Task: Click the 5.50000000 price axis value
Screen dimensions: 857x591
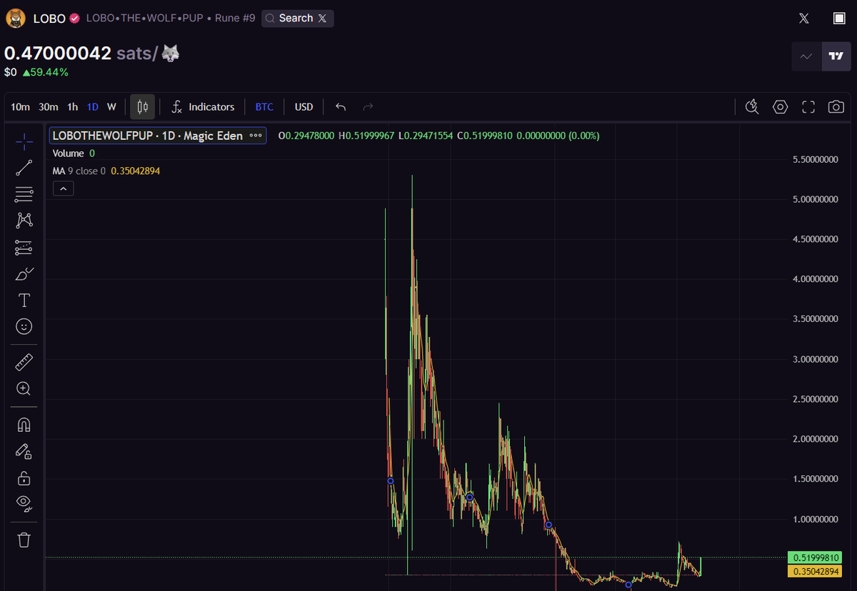Action: click(815, 159)
